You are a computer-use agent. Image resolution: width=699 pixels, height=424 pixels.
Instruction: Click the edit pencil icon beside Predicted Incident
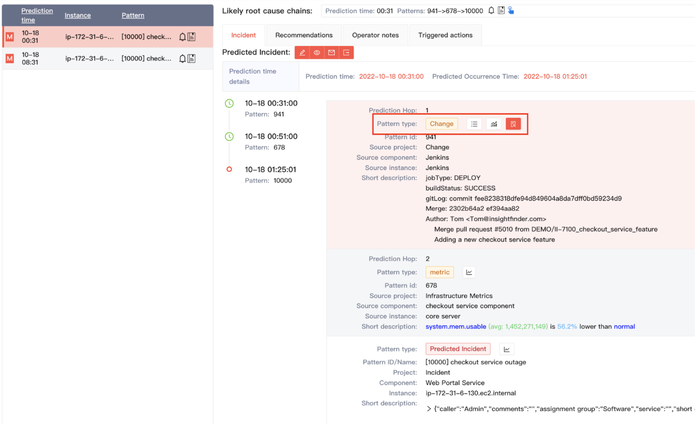pos(302,53)
